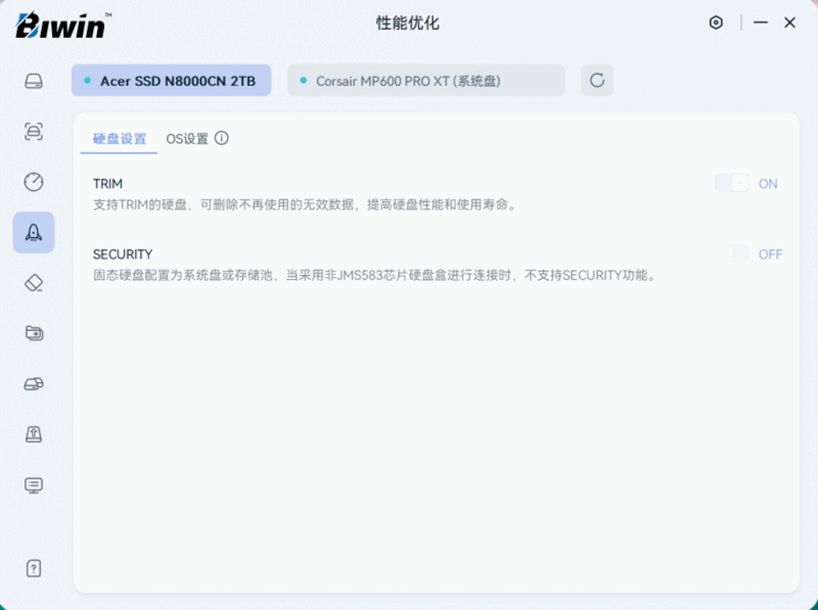Open the firmware update upload icon
This screenshot has width=818, height=610.
(34, 434)
